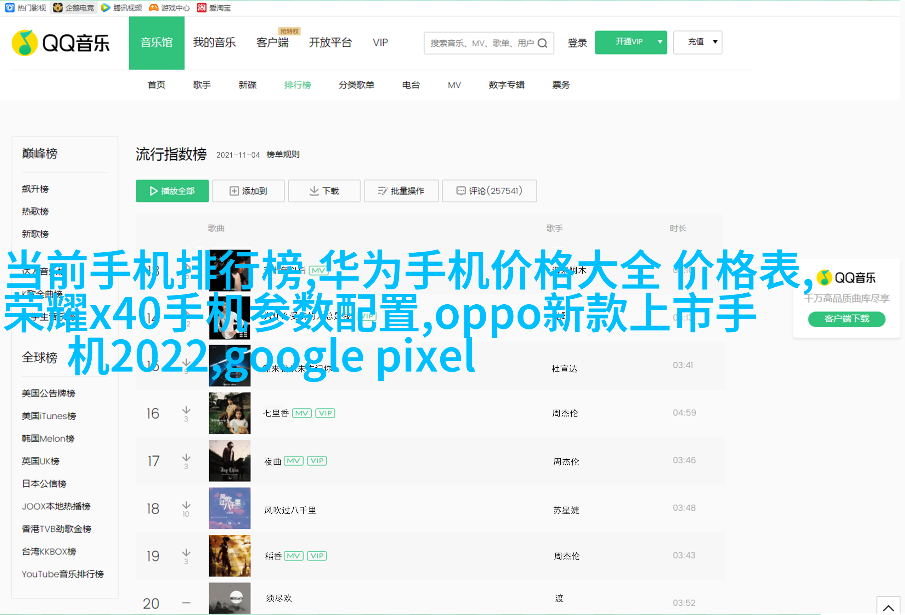Go to MV submenu
This screenshot has width=905, height=615.
(454, 85)
